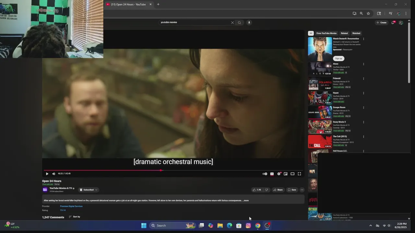Click the Create button

click(x=381, y=23)
